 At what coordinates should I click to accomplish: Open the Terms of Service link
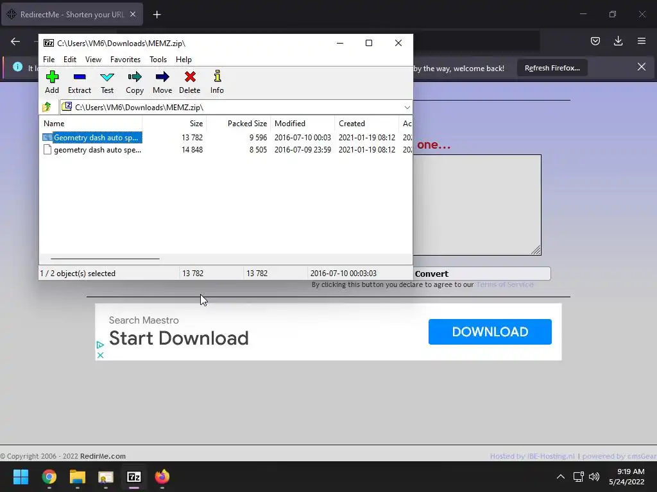point(505,284)
